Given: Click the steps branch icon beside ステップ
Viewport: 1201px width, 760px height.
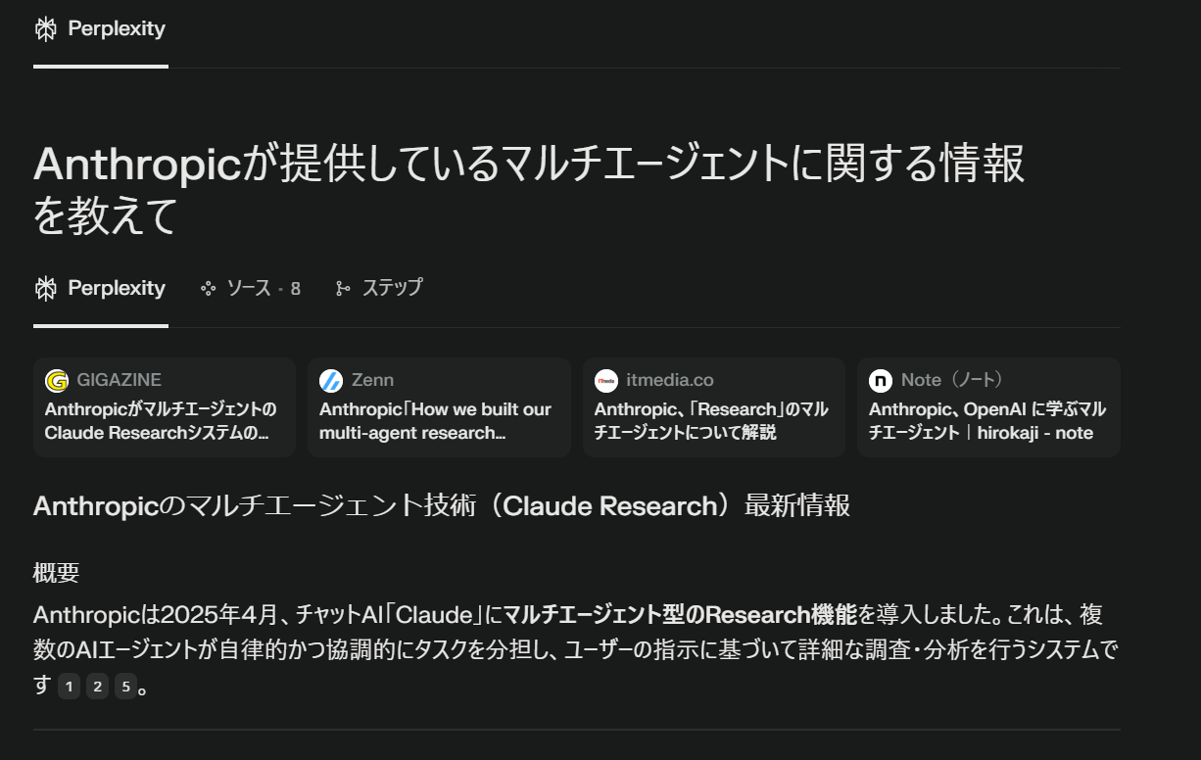Looking at the screenshot, I should click(x=342, y=289).
